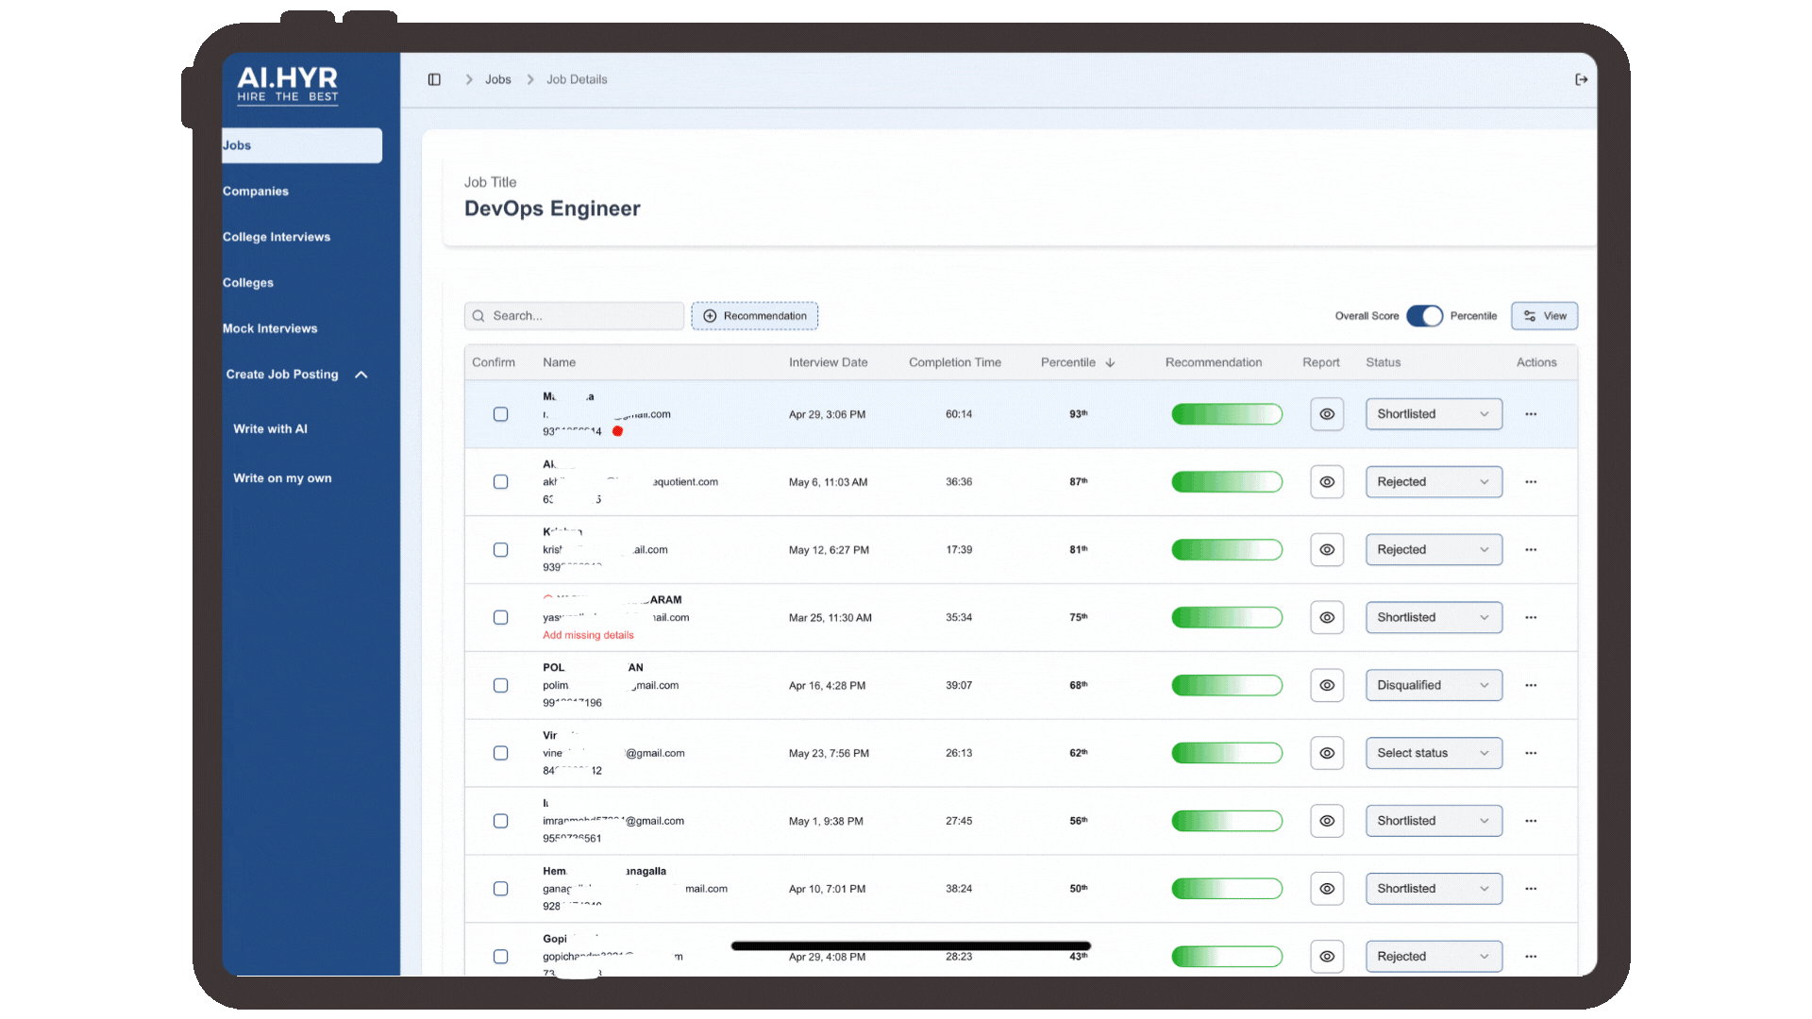Screen dimensions: 1812x1019
Task: Collapse the sidebar using the panel icon
Action: pyautogui.click(x=434, y=79)
